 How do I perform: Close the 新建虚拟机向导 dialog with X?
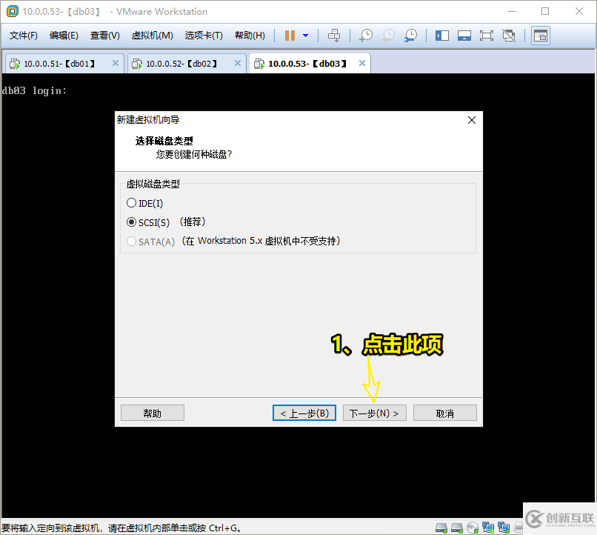point(472,120)
